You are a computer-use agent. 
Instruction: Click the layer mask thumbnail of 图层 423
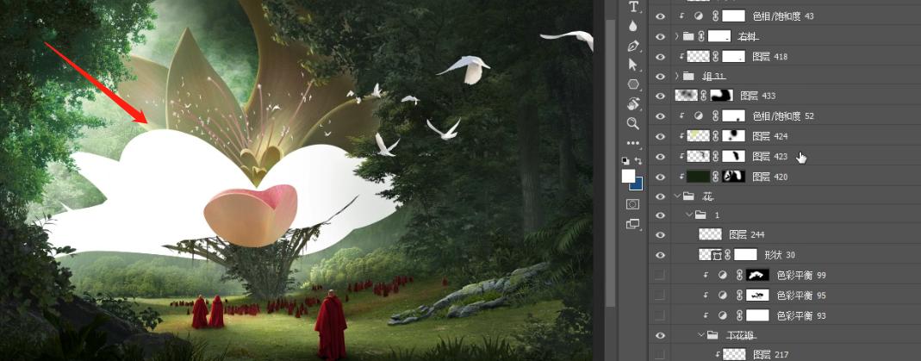732,156
